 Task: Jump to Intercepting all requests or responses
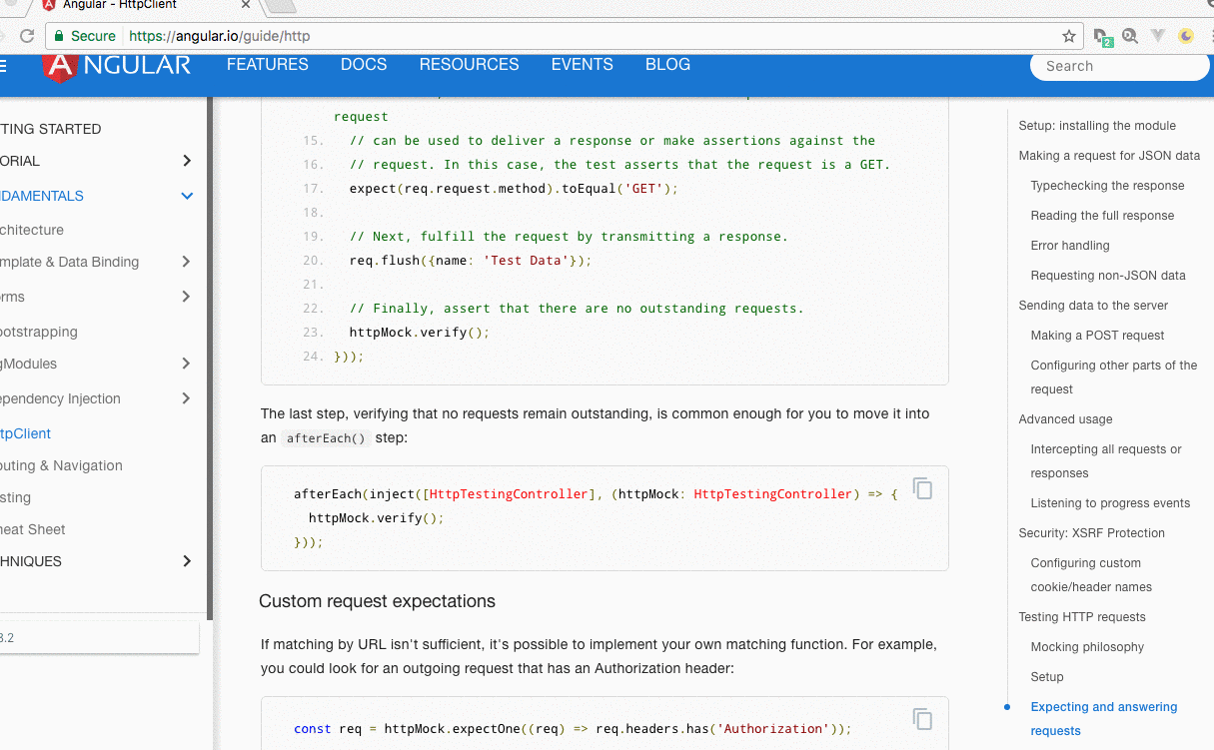pos(1106,461)
